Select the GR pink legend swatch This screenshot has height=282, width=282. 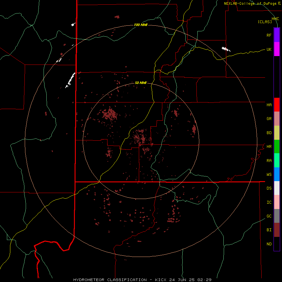pos(277,119)
